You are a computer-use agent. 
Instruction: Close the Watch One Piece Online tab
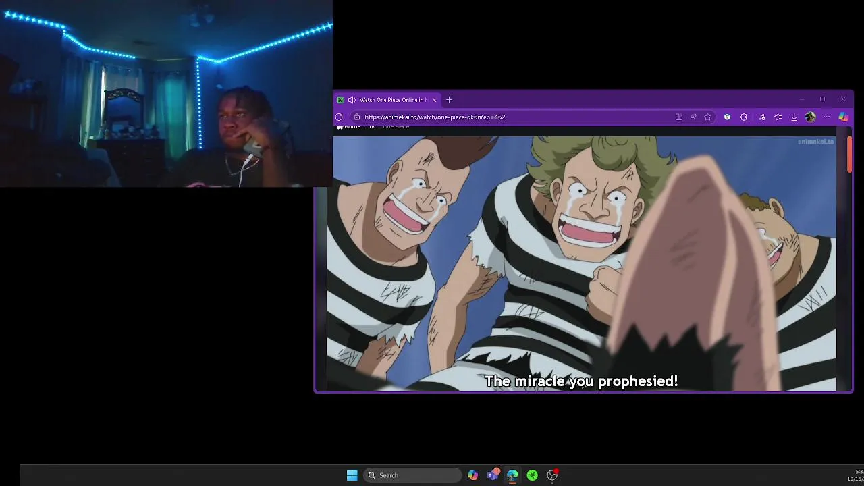(434, 100)
